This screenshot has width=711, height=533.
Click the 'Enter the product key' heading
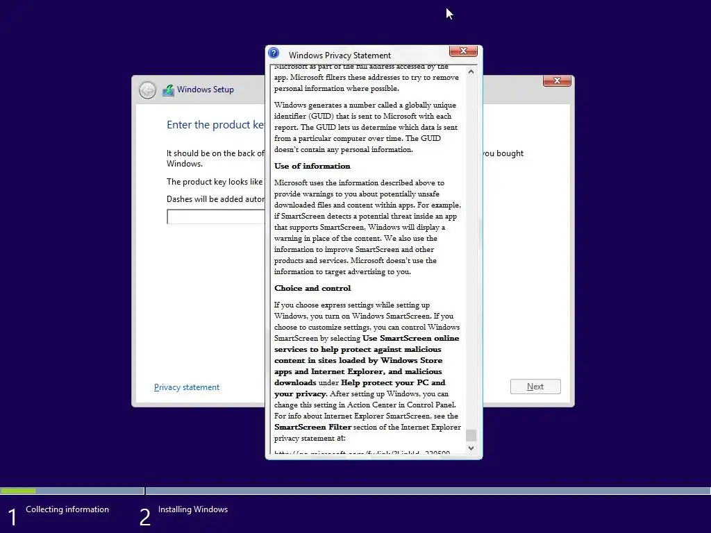click(215, 125)
